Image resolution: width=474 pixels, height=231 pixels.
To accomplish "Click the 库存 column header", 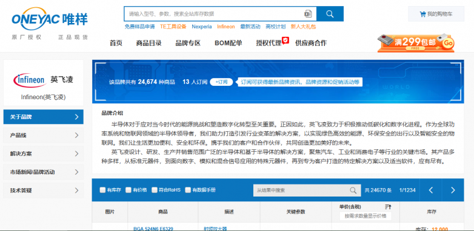I will pos(432,212).
